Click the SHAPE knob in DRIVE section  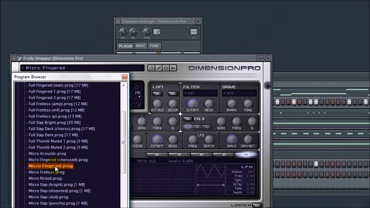point(231,103)
